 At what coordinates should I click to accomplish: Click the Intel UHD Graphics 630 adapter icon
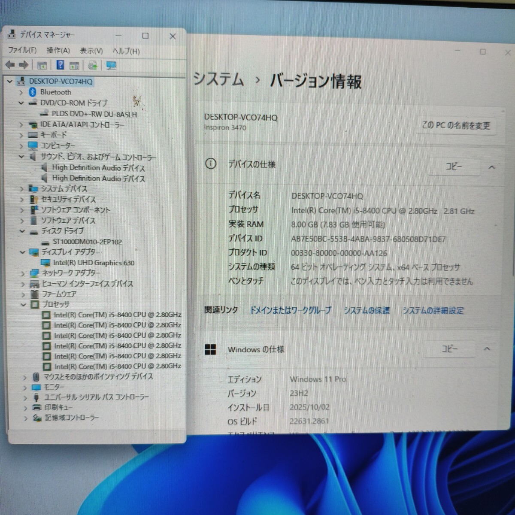click(x=45, y=263)
